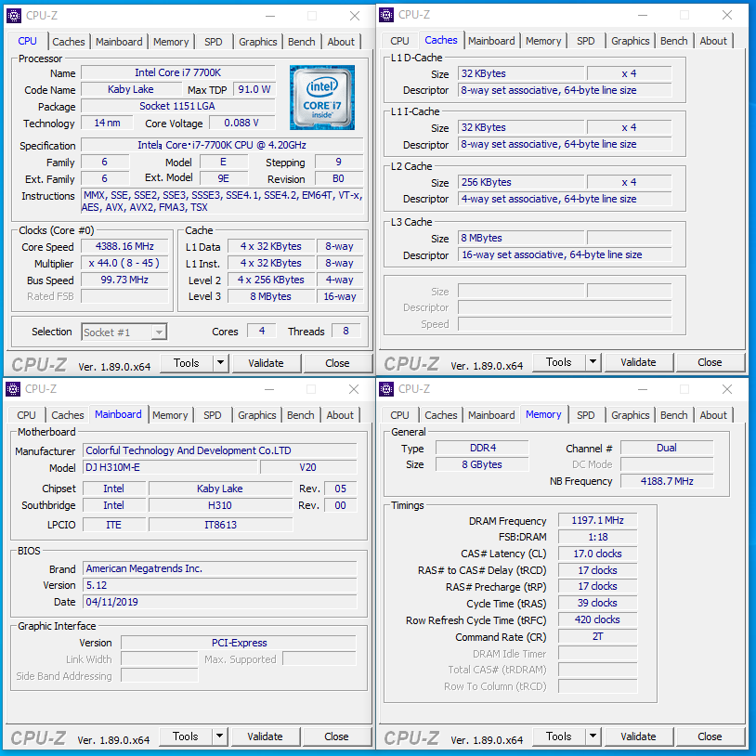Click Validate button in Mainboard window
This screenshot has height=756, width=756.
click(266, 736)
